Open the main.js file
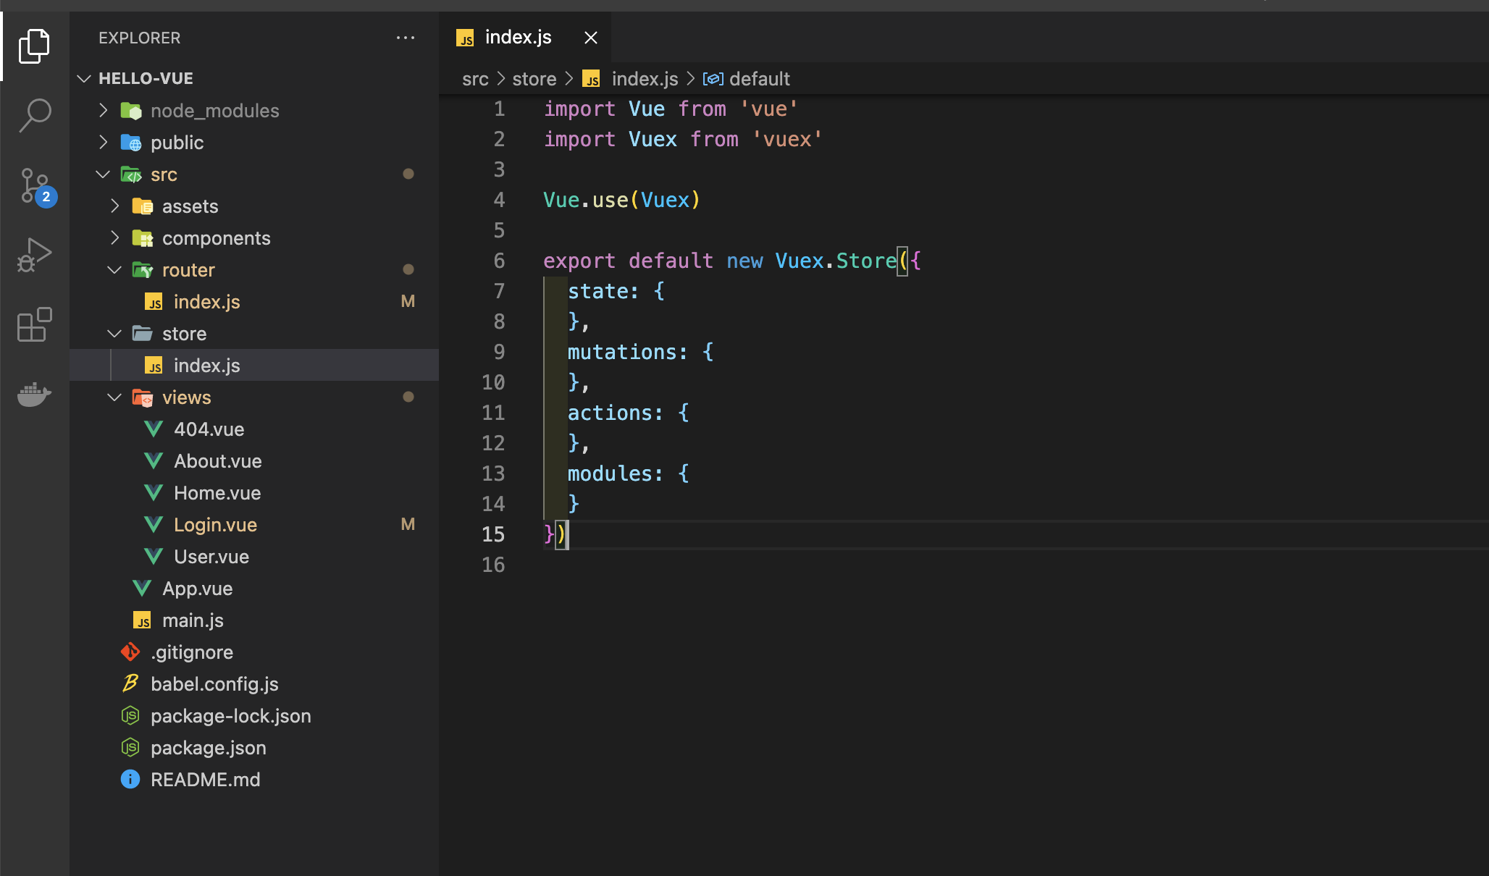 click(254, 620)
